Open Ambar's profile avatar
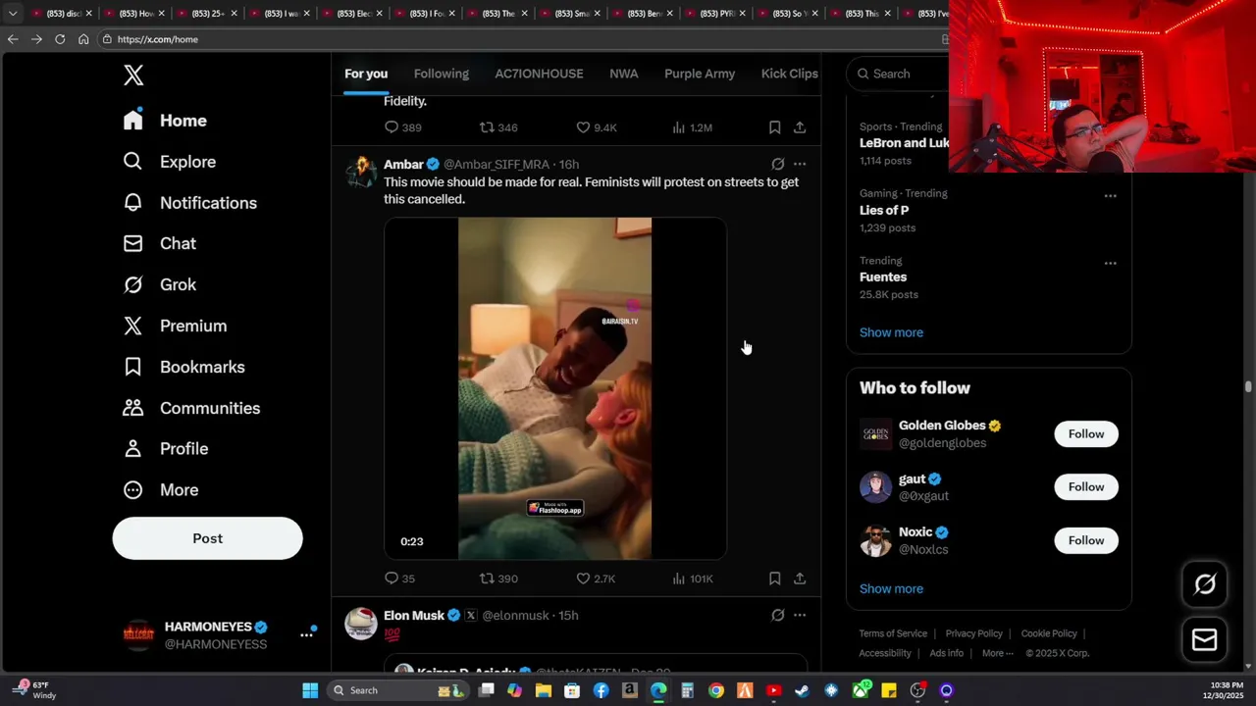The width and height of the screenshot is (1256, 706). 361,172
